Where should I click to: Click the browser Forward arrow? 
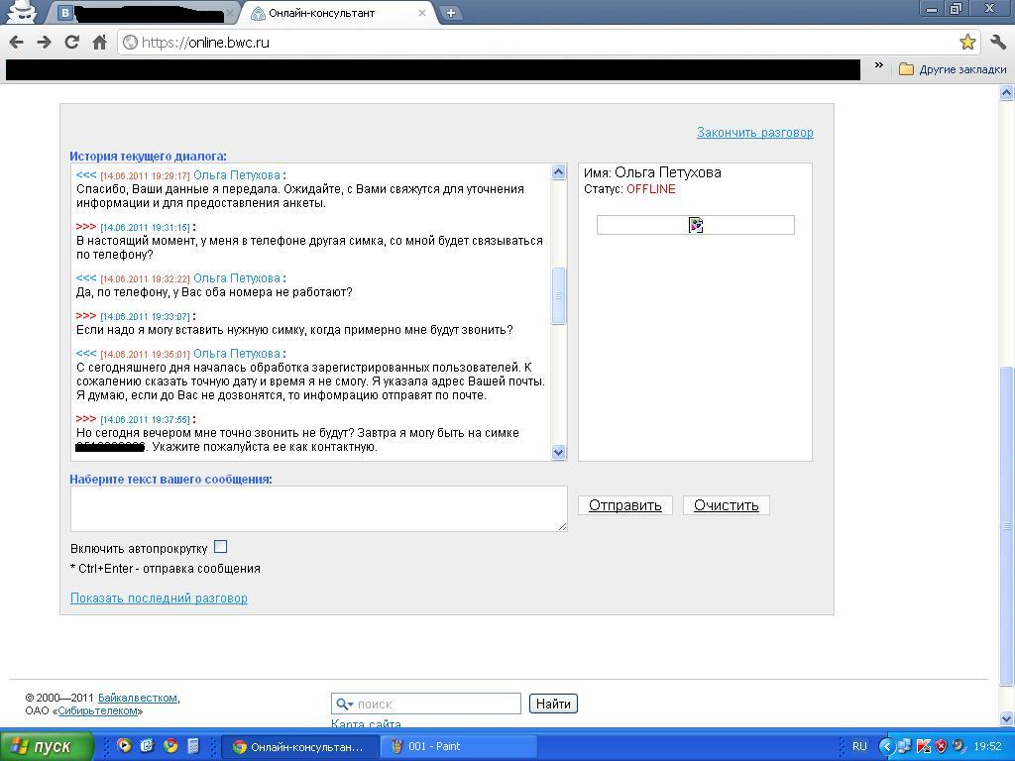pyautogui.click(x=44, y=42)
